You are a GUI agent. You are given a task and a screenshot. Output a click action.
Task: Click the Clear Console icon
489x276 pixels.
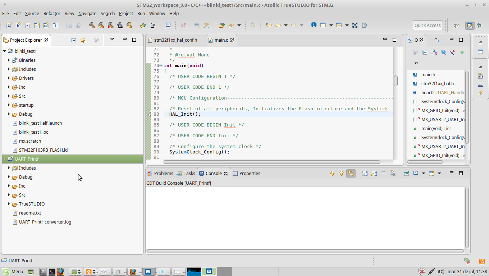click(393, 173)
